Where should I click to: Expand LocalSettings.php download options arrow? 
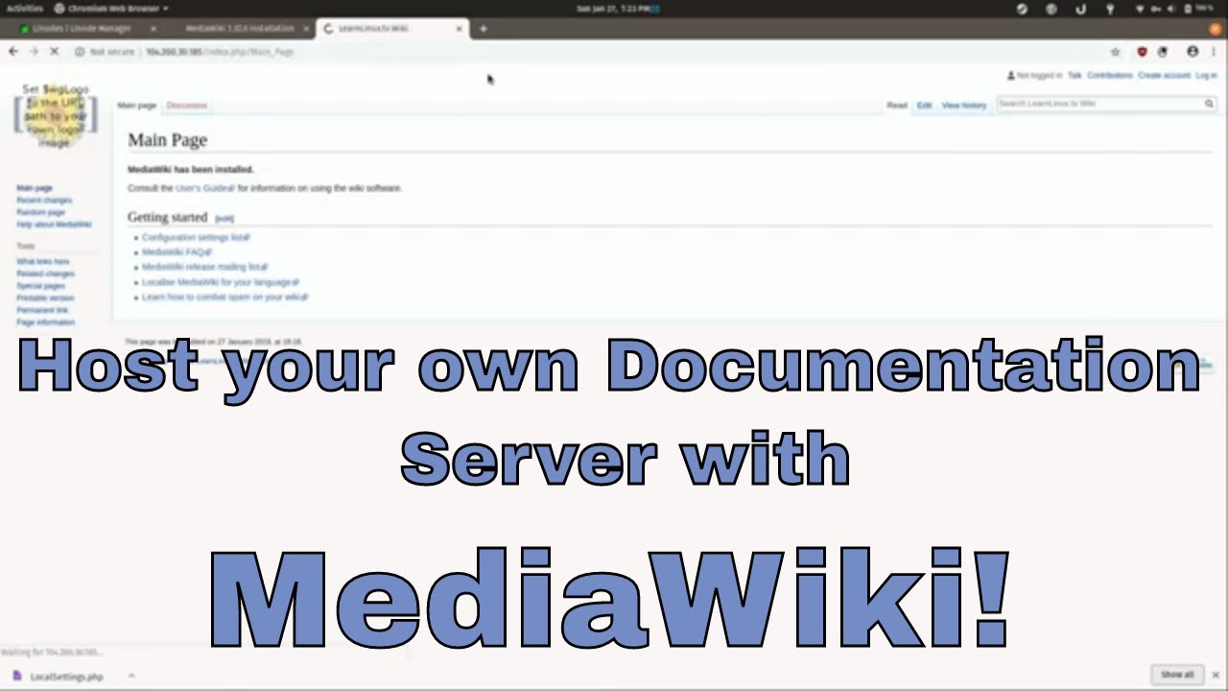[131, 676]
